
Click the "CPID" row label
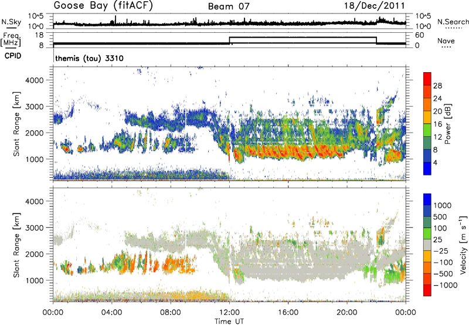click(13, 56)
